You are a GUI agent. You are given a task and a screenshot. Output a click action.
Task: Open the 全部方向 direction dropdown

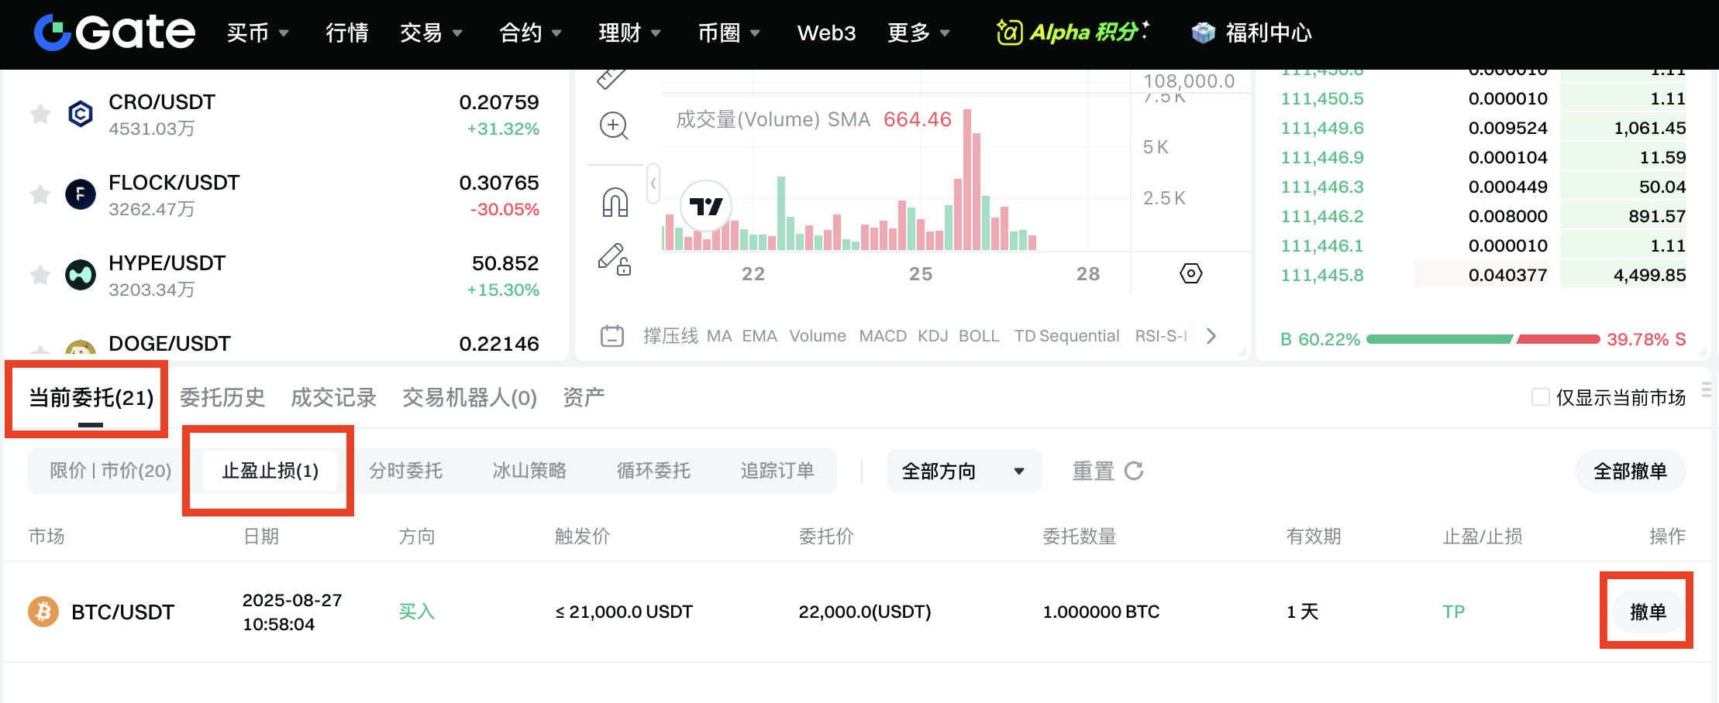tap(963, 471)
